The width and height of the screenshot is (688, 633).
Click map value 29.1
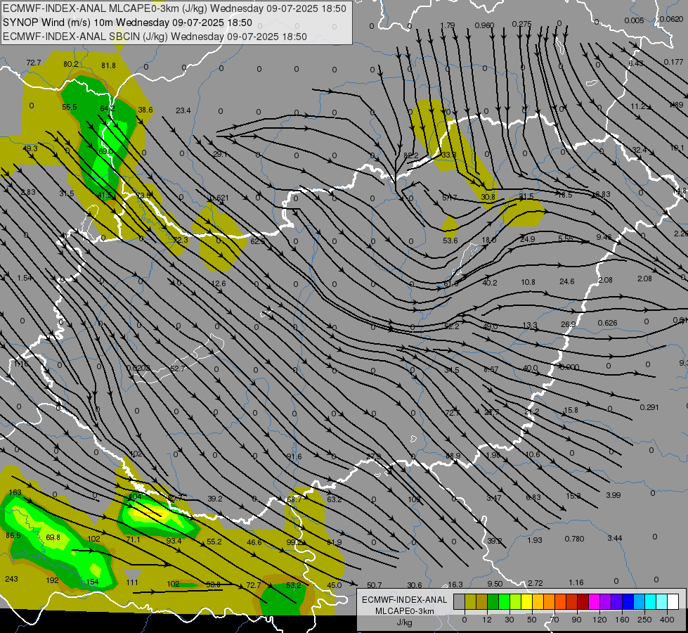pyautogui.click(x=220, y=154)
